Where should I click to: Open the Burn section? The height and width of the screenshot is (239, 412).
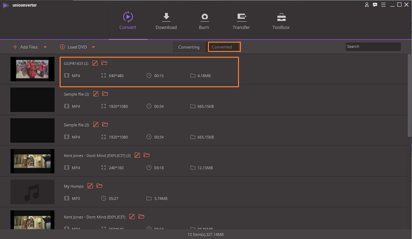coord(204,21)
